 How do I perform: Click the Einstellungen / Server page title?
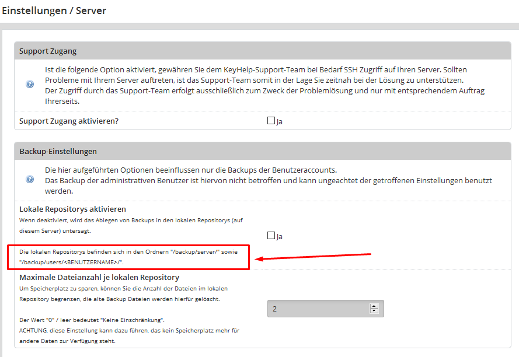click(54, 10)
